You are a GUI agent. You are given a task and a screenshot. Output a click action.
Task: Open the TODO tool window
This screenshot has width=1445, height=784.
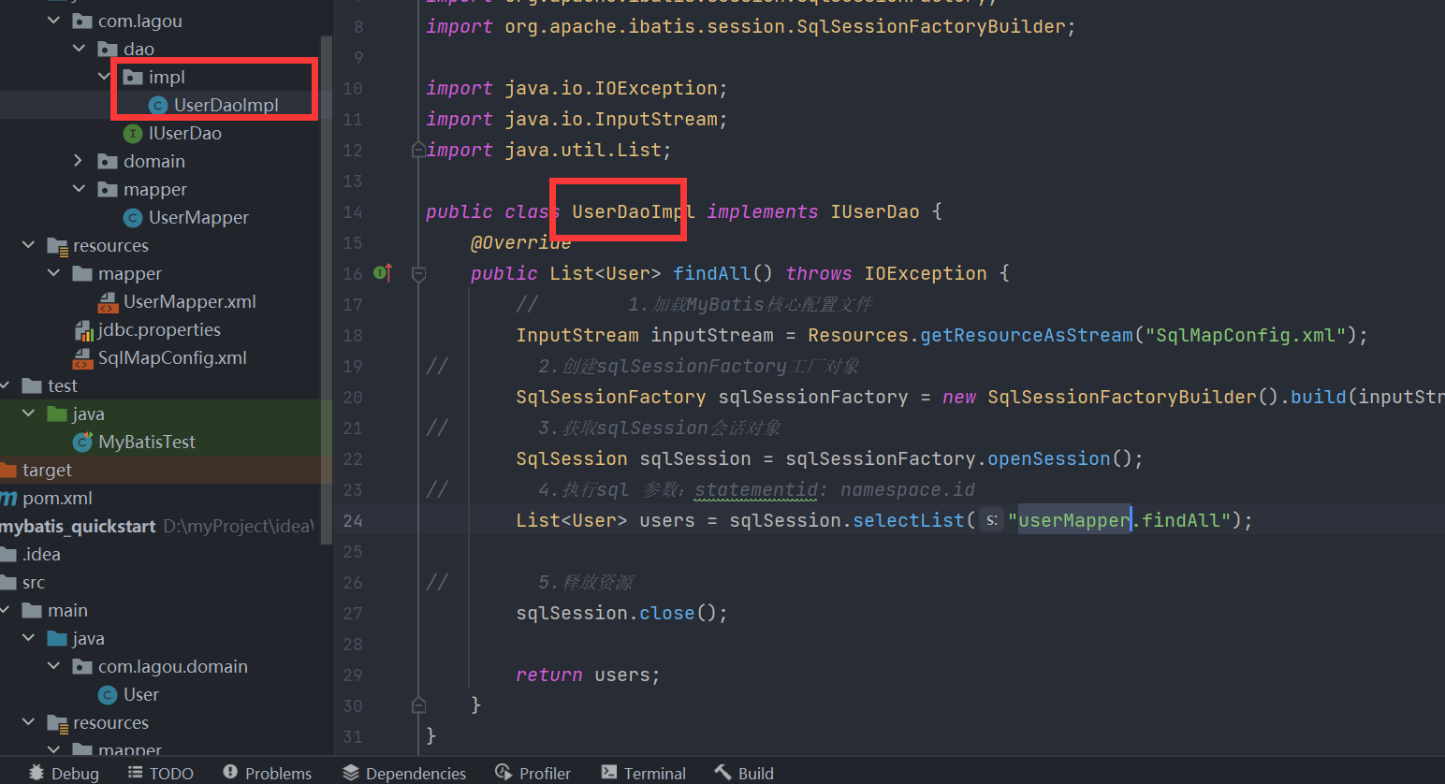click(161, 773)
